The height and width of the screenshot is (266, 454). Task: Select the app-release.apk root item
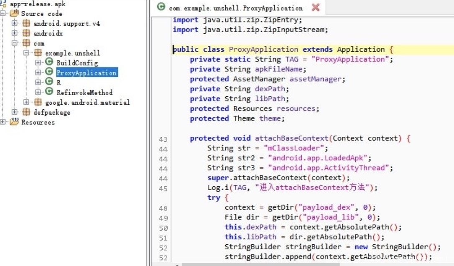(38, 4)
